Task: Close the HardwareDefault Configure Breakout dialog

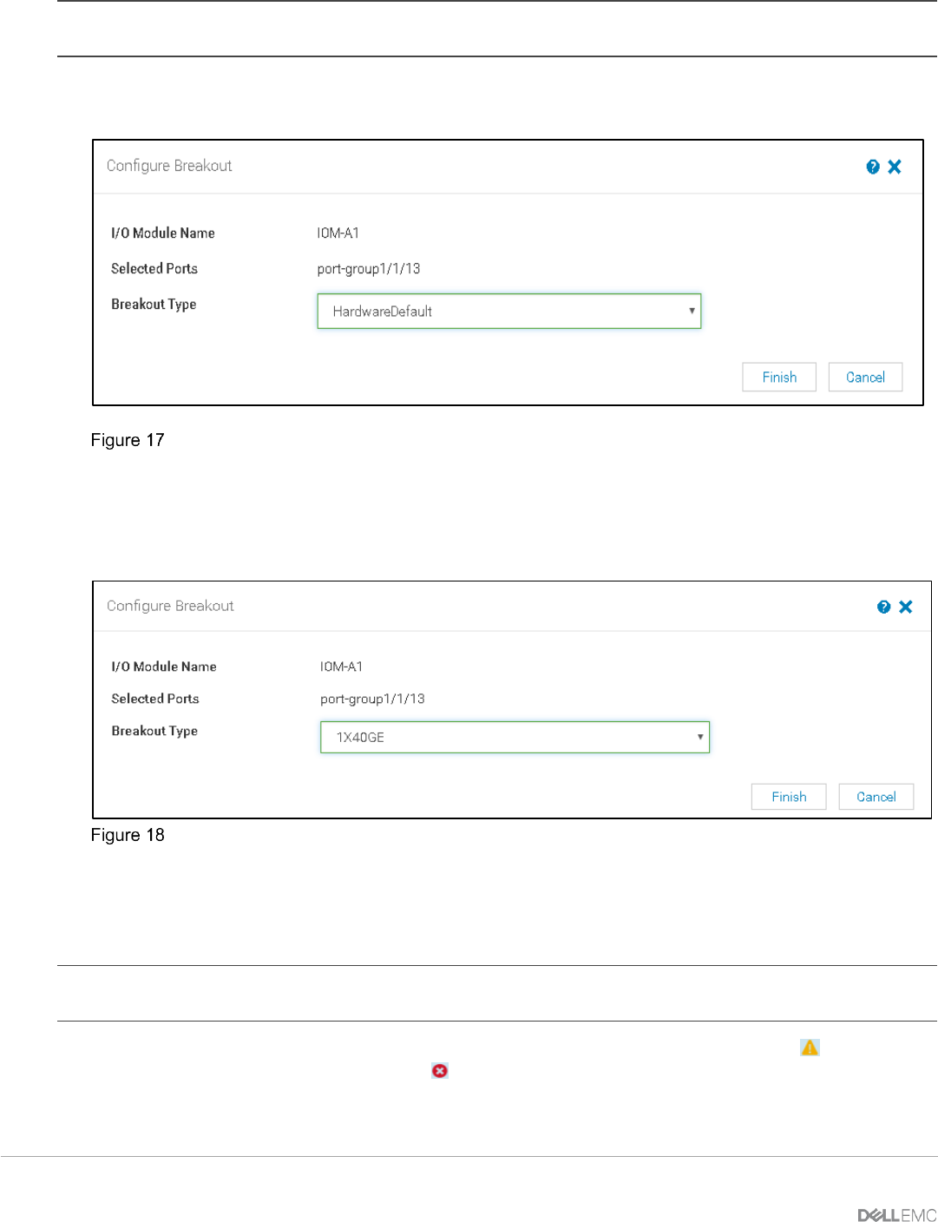Action: tap(895, 167)
